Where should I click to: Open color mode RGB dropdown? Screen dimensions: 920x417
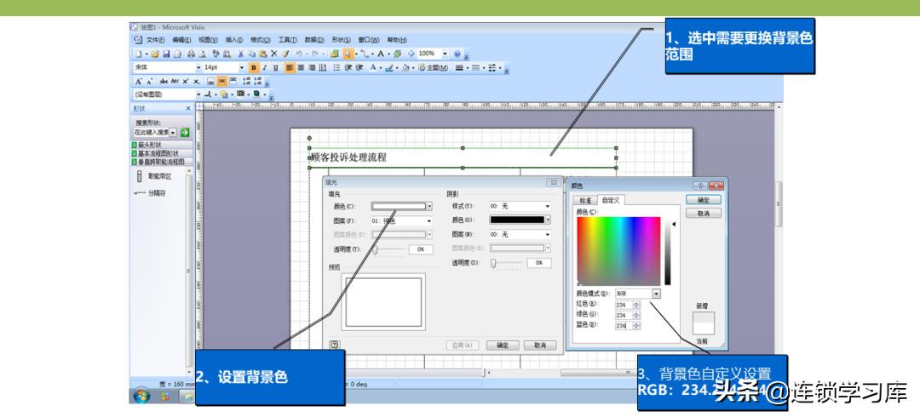coord(656,294)
